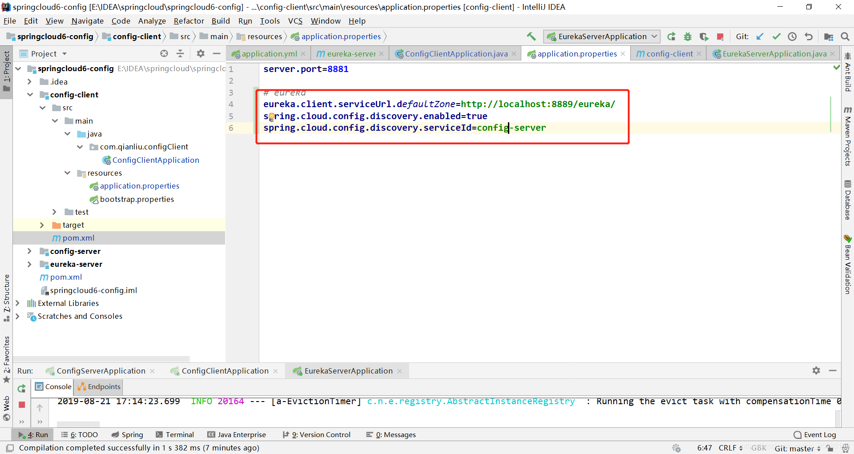Viewport: 854px width, 454px height.
Task: Open run configuration dropdown EurekaServerApplication
Action: pyautogui.click(x=601, y=36)
